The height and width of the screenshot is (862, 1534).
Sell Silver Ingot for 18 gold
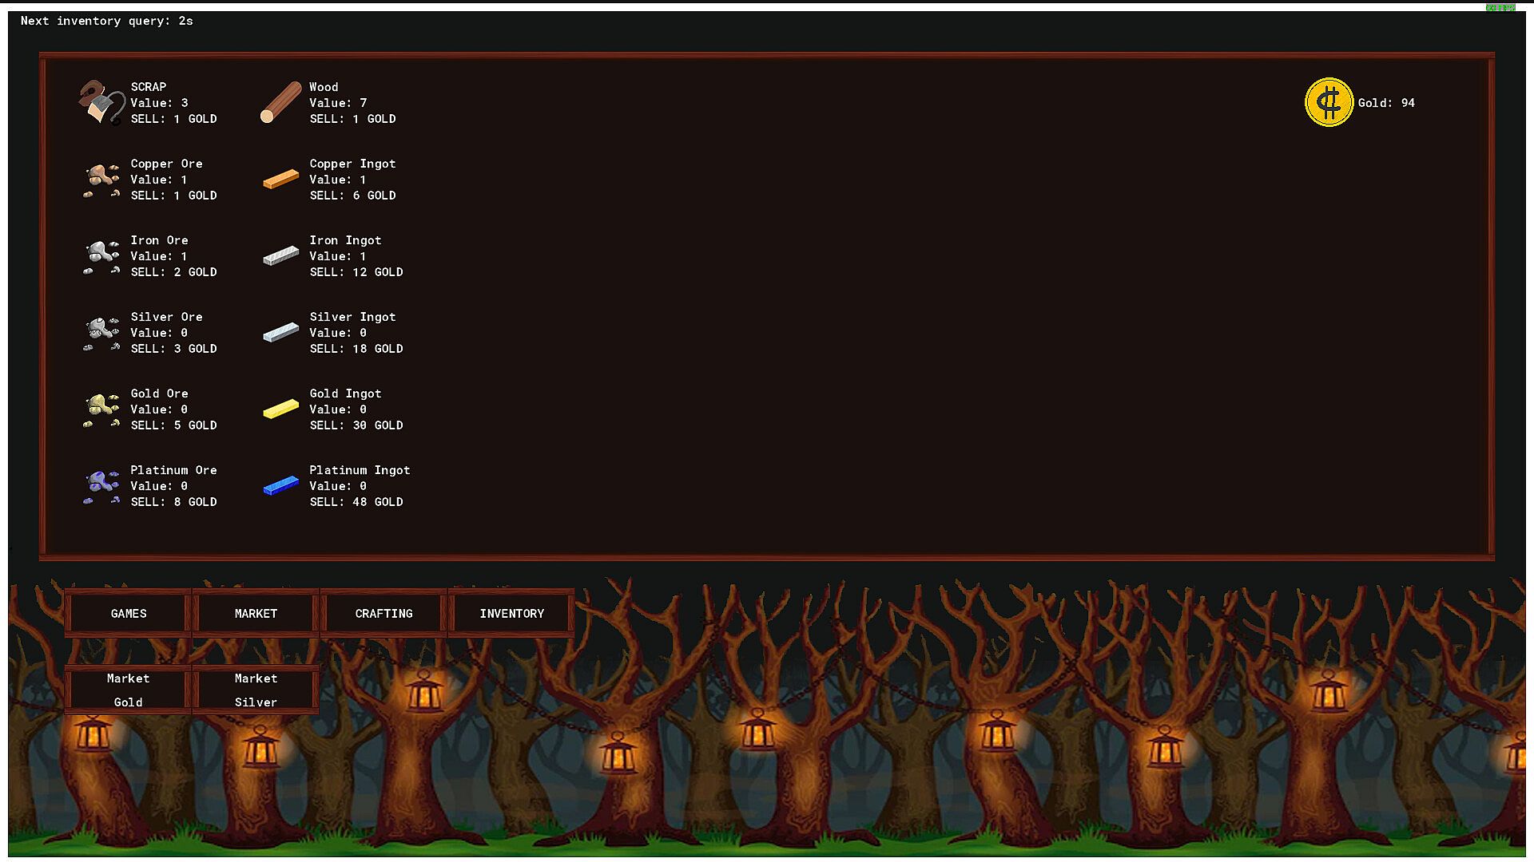356,349
